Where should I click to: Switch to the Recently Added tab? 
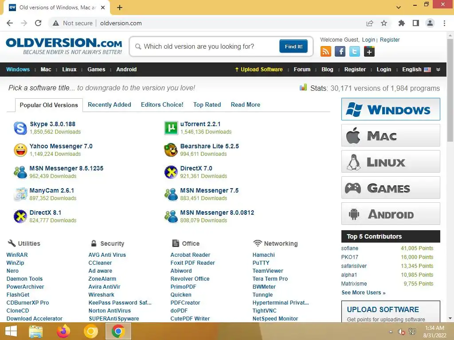(110, 104)
